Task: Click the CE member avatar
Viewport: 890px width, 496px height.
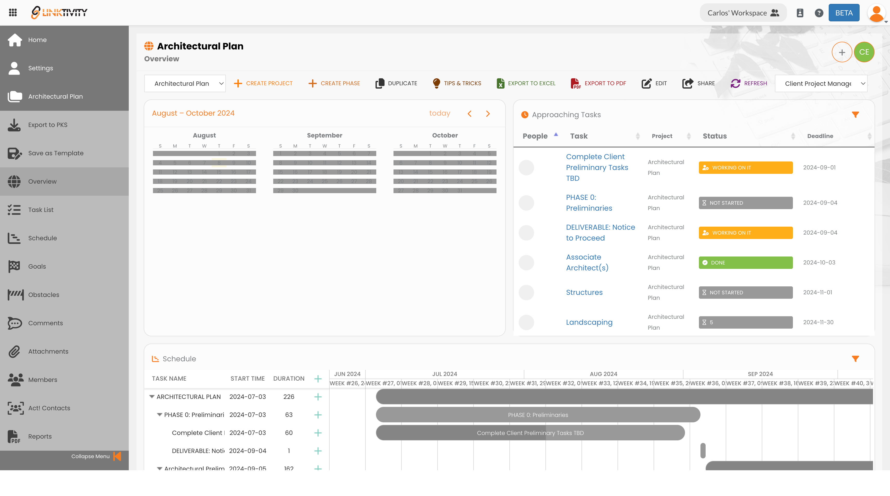Action: pos(864,52)
